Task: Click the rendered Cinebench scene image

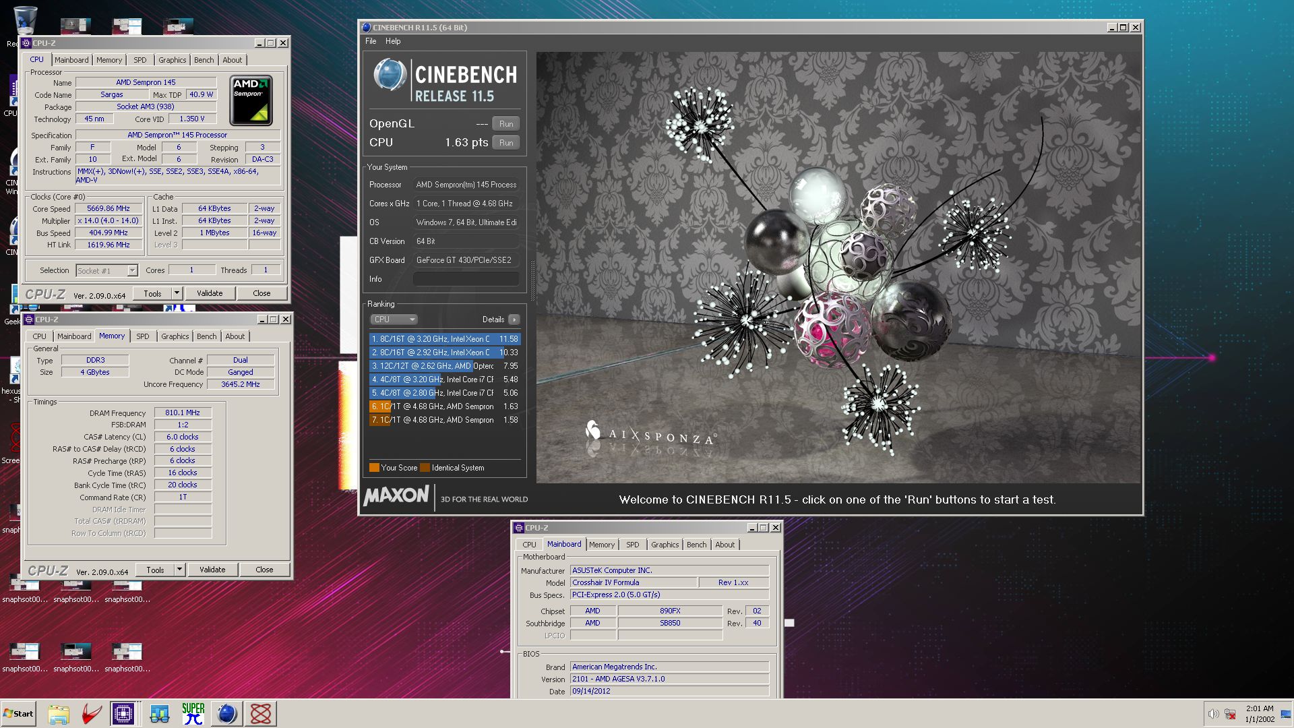Action: pos(838,268)
